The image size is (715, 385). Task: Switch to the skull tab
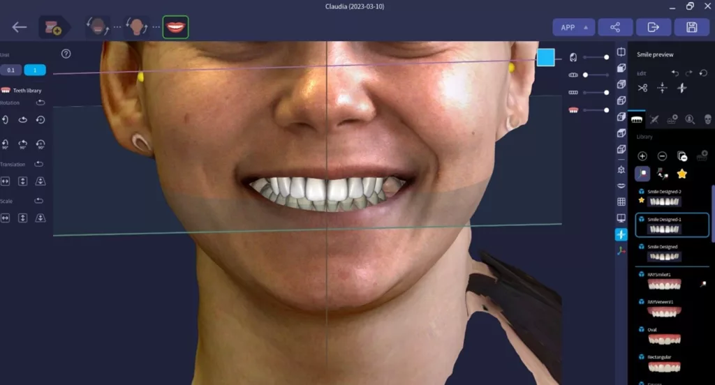coord(708,119)
